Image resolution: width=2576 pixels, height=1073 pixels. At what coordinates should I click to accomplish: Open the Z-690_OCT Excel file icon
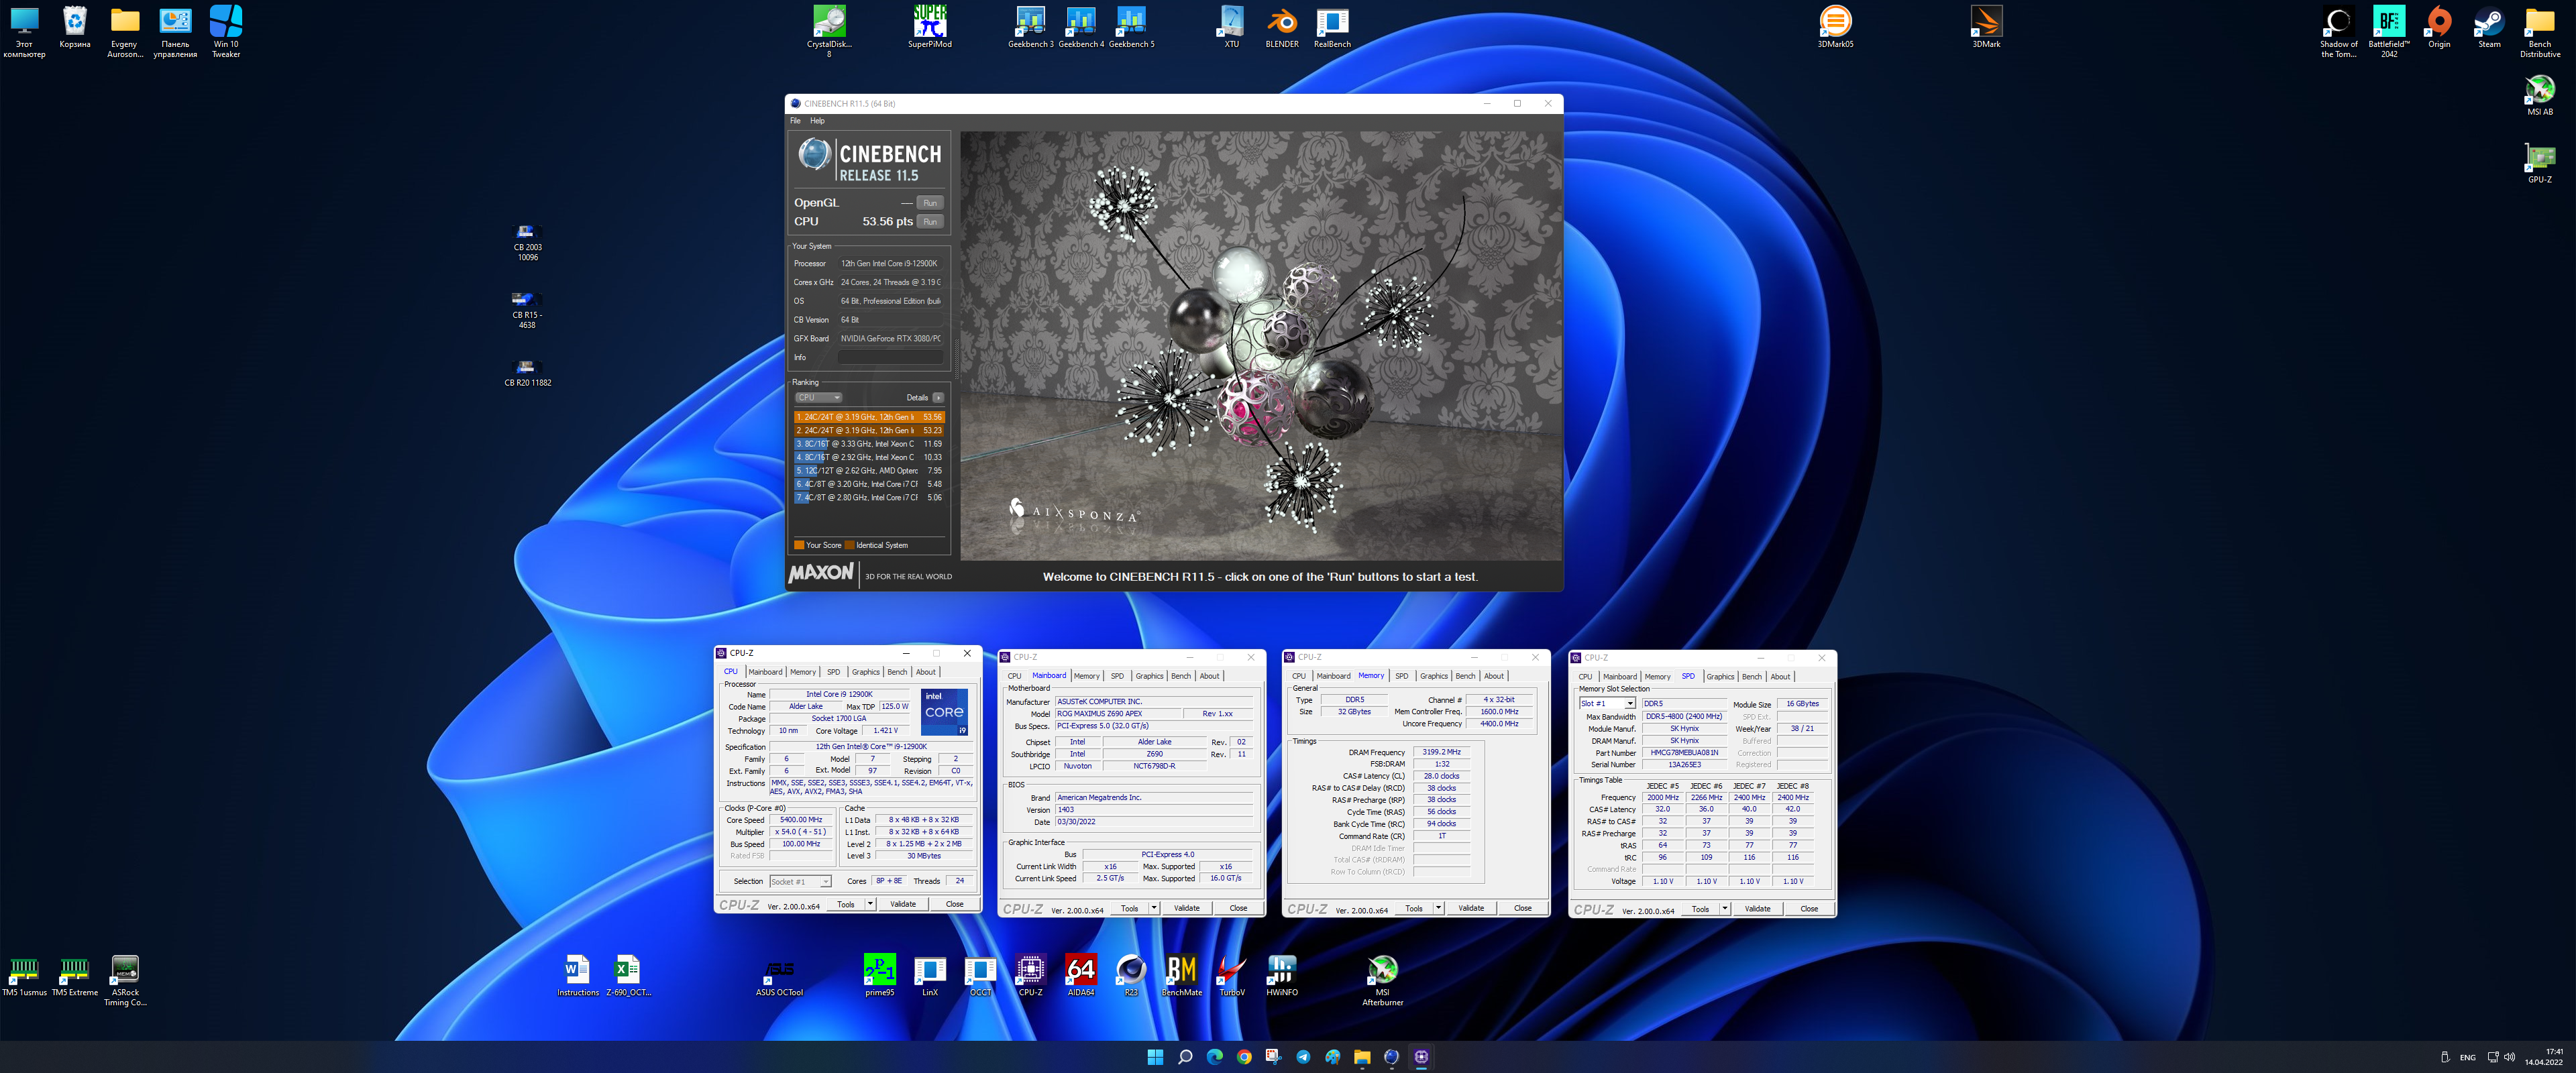pos(628,977)
